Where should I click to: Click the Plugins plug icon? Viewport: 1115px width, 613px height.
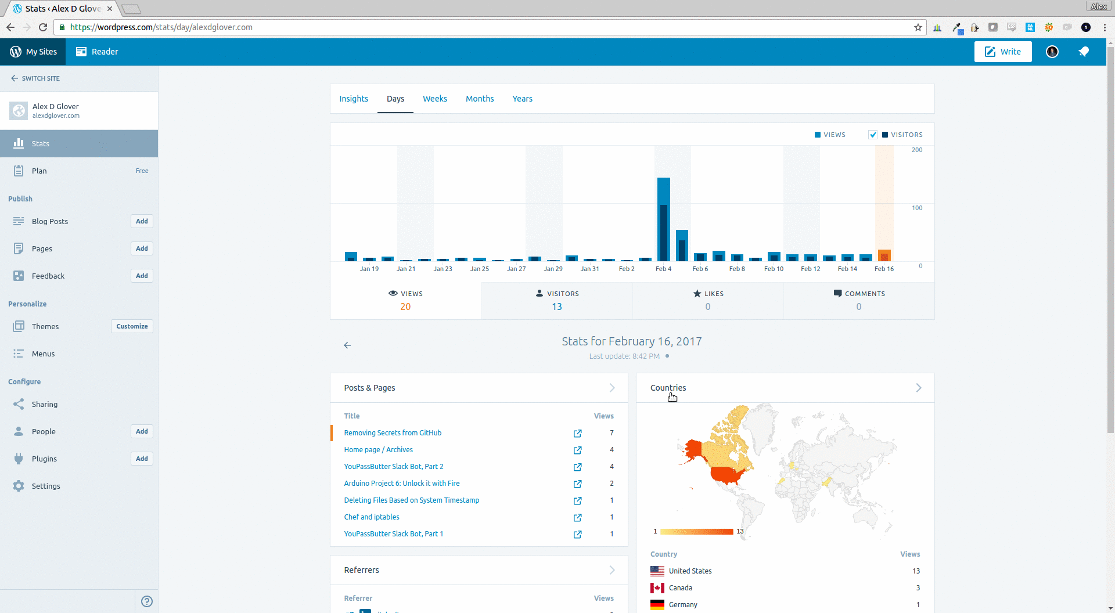tap(19, 459)
